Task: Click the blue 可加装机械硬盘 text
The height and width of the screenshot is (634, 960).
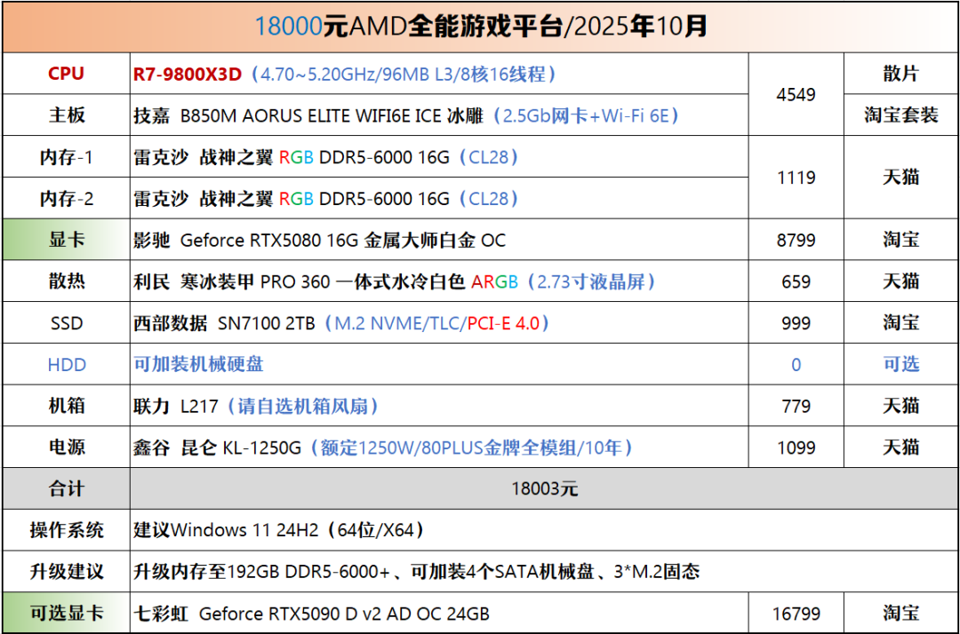Action: click(198, 364)
